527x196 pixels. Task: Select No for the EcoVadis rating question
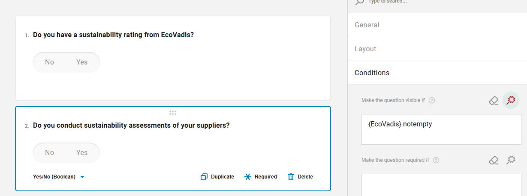[50, 62]
